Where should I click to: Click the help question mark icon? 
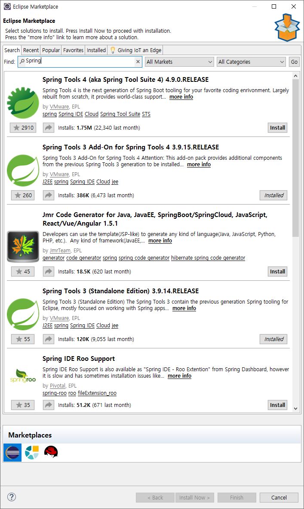(x=11, y=497)
